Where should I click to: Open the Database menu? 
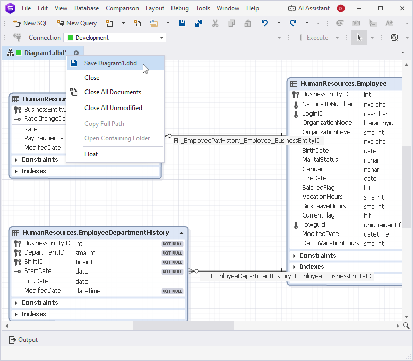coord(87,8)
